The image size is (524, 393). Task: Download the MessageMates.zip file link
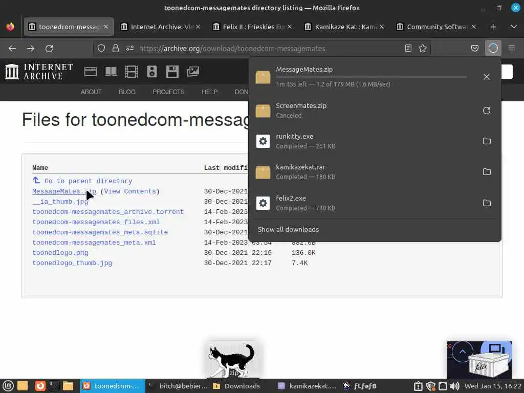tap(64, 191)
